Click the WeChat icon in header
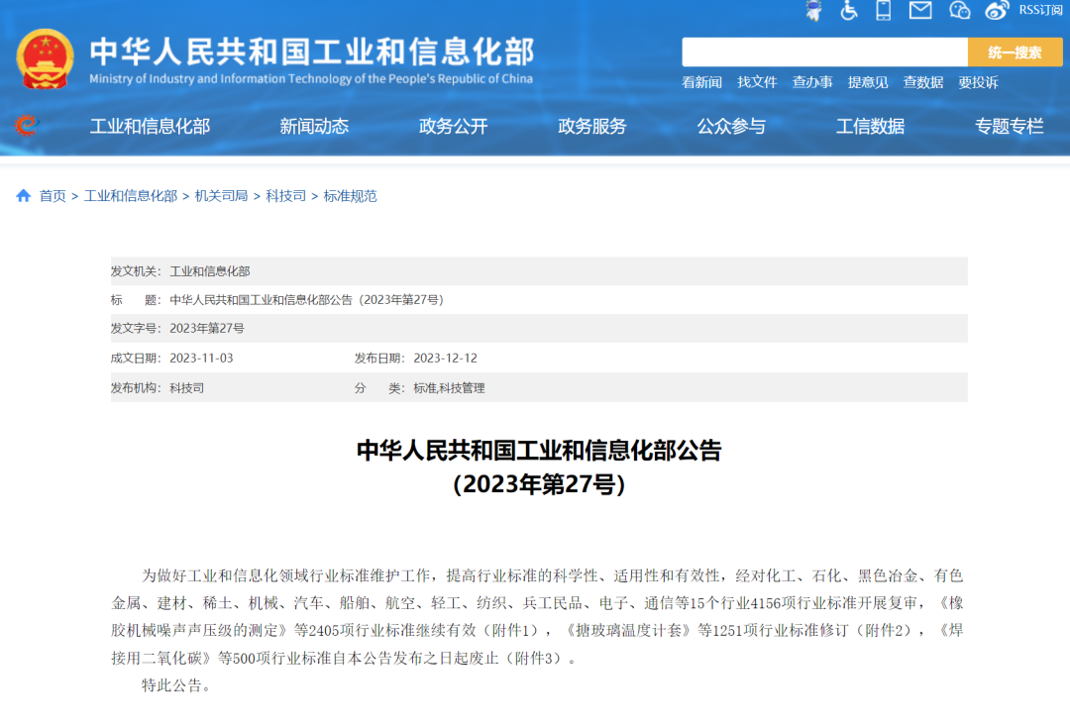 (x=959, y=10)
